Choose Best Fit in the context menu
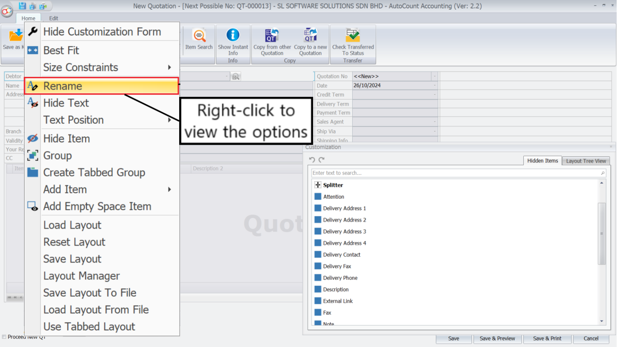Image resolution: width=617 pixels, height=347 pixels. [102, 50]
